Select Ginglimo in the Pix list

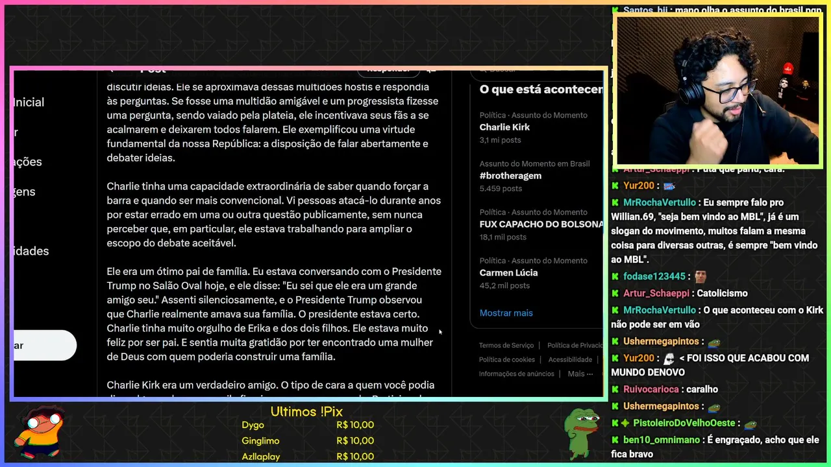click(260, 440)
